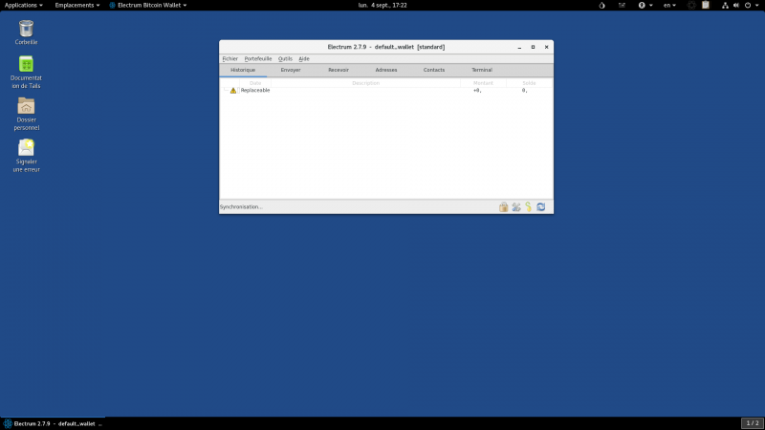
Task: Click the password lock icon in status bar
Action: (x=503, y=206)
